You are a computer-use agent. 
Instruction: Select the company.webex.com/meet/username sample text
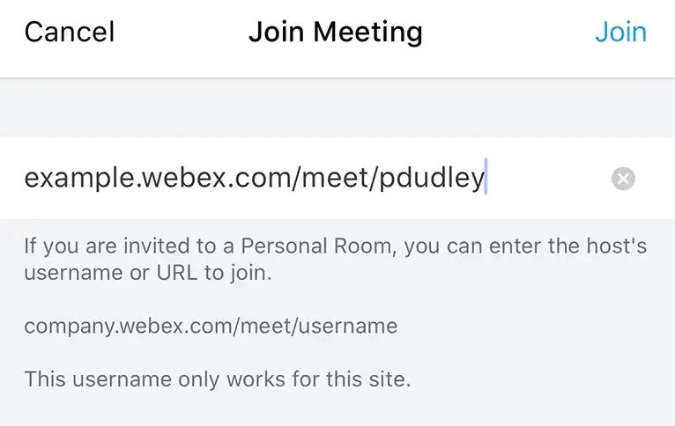coord(211,327)
